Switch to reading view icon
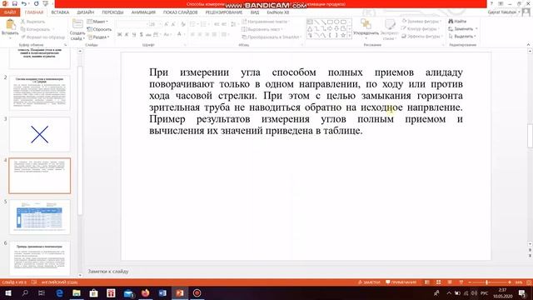Screen dimensions: 533x300 click(450, 282)
